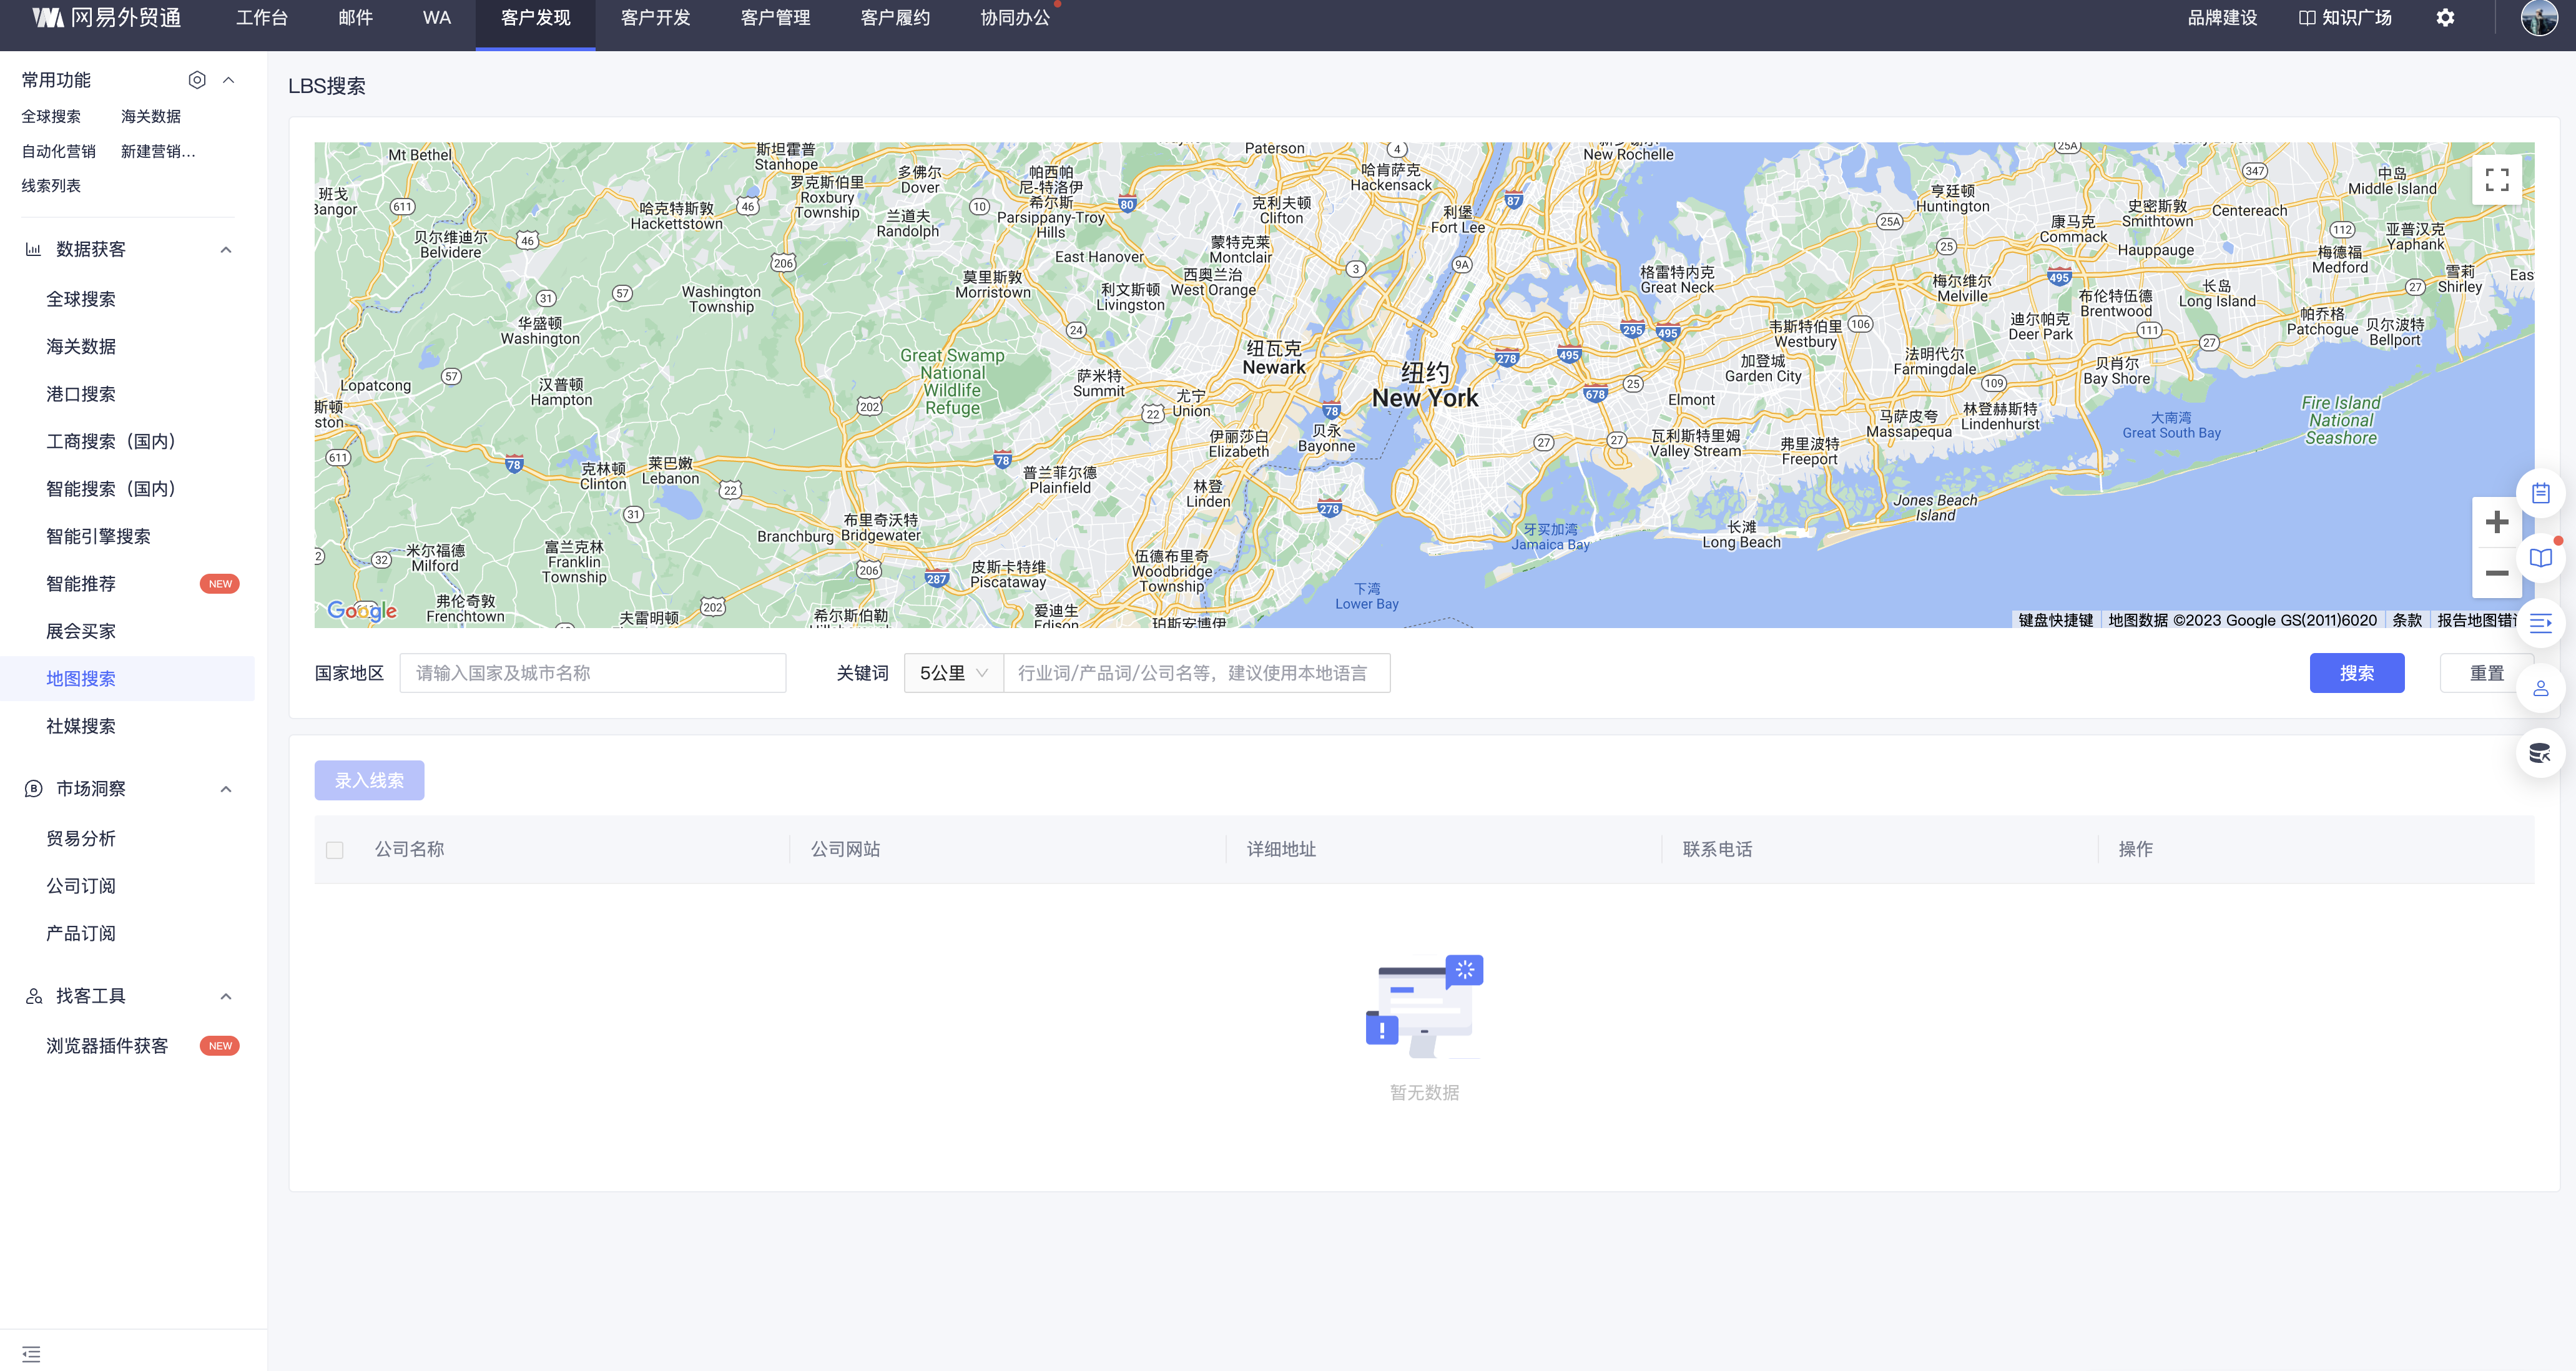Select 社媒搜索 in sidebar

point(81,726)
